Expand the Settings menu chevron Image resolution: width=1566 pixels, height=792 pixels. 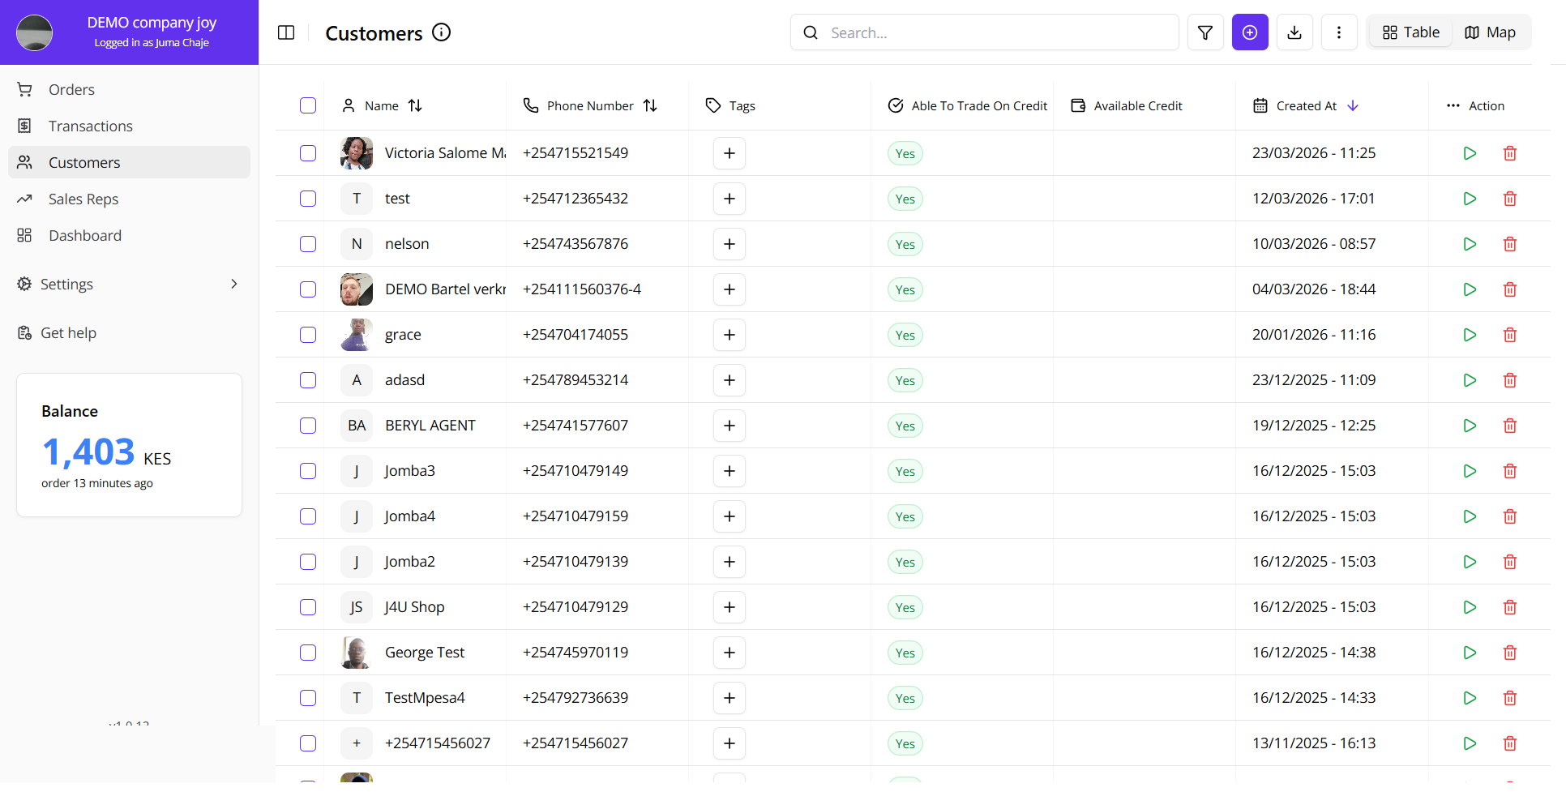coord(234,284)
